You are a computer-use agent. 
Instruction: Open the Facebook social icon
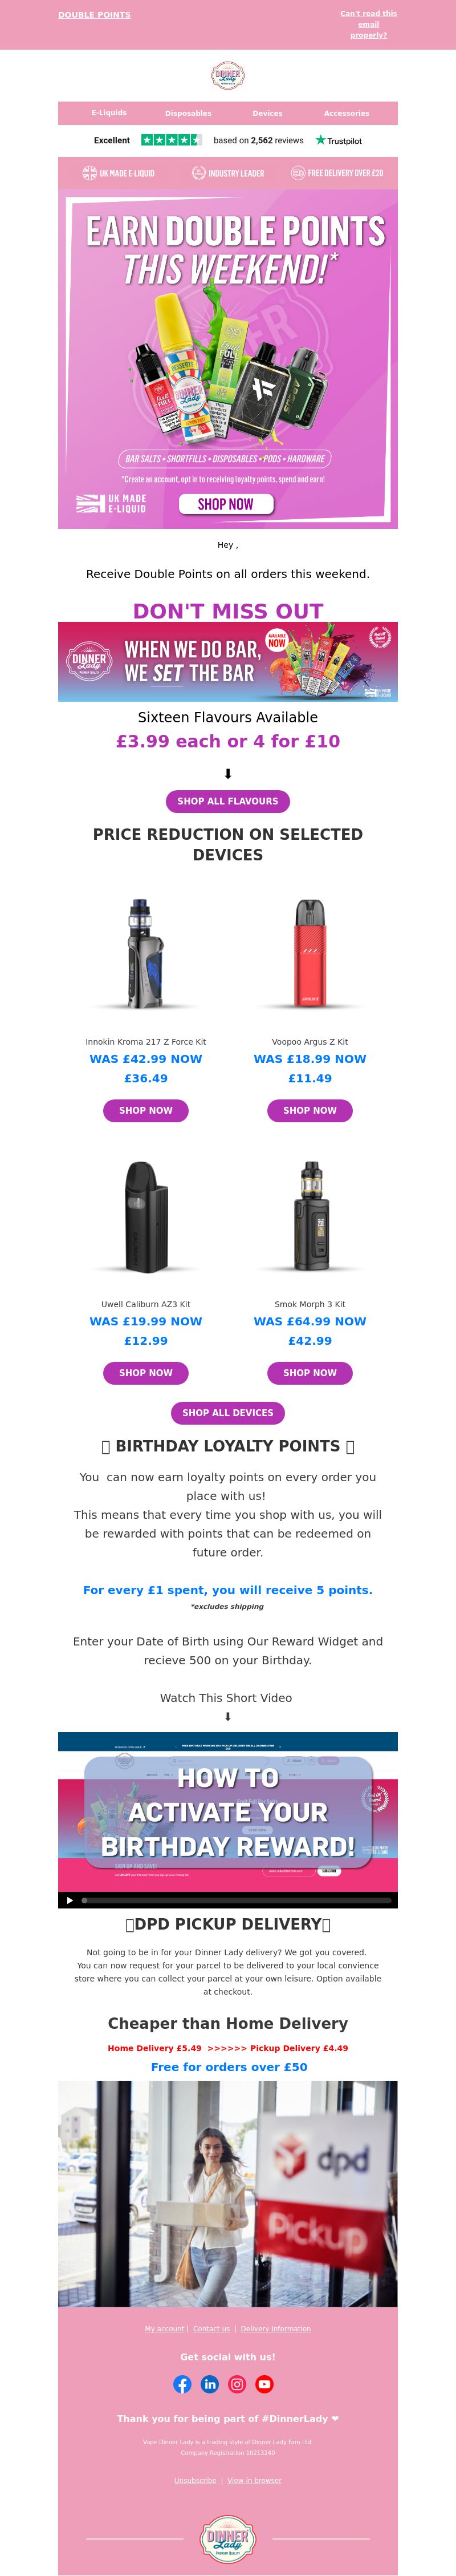(182, 2384)
